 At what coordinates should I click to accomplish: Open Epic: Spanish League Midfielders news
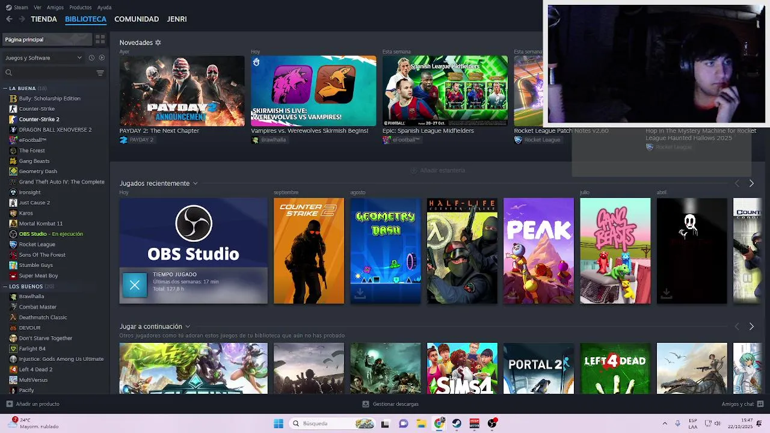[445, 91]
